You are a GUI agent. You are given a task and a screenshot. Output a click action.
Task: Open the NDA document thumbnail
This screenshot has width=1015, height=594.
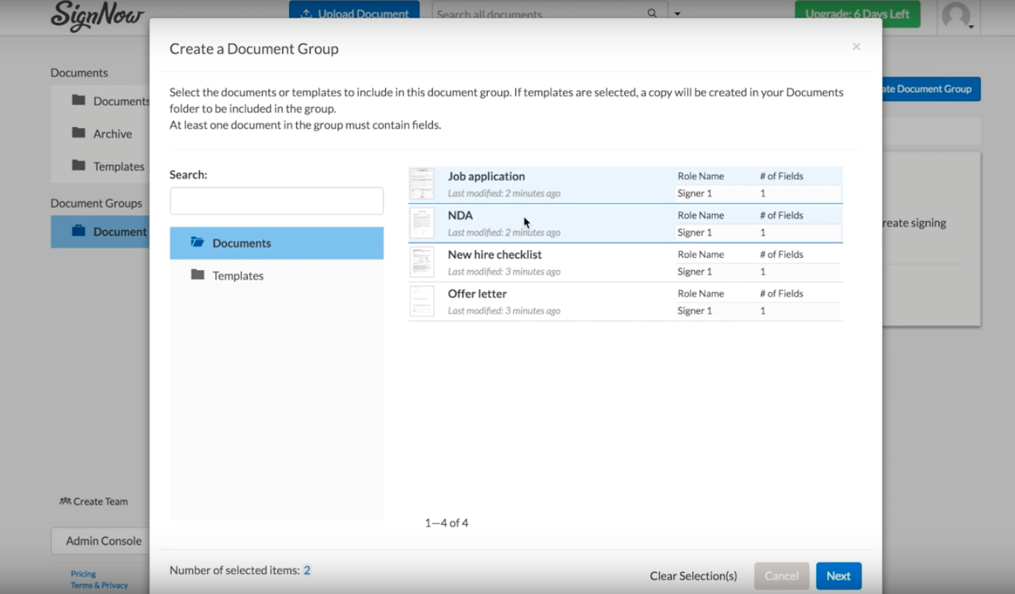422,224
